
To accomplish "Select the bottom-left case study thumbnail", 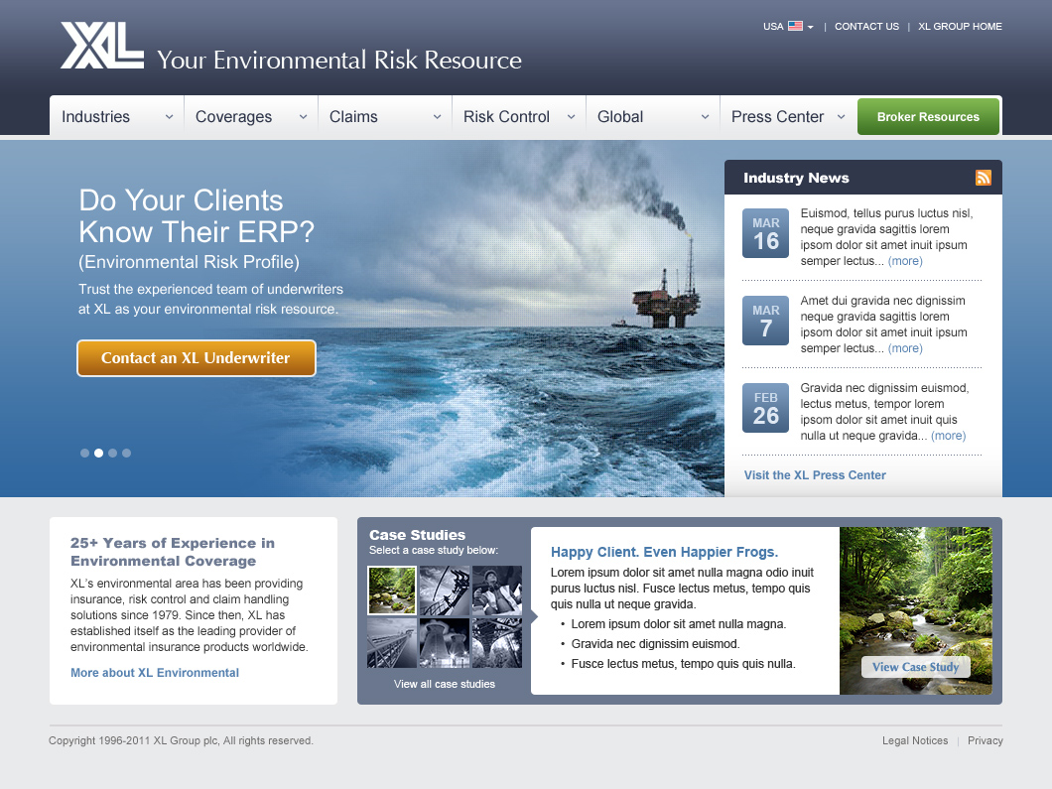I will point(392,643).
